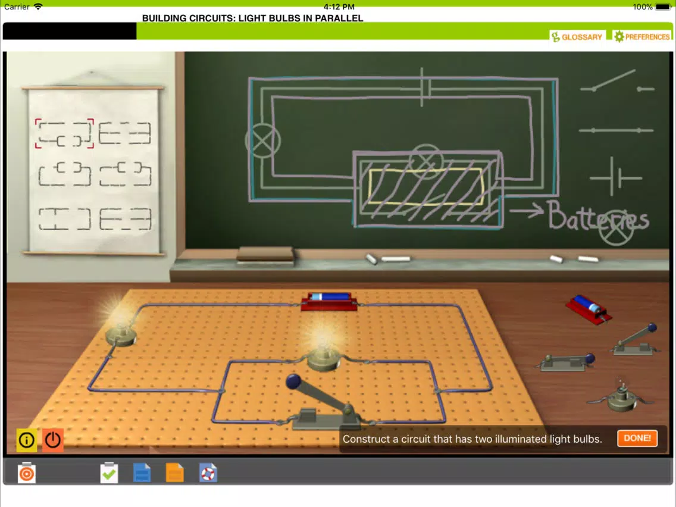Choose bottom-right circuit diagram on poster

(x=125, y=218)
